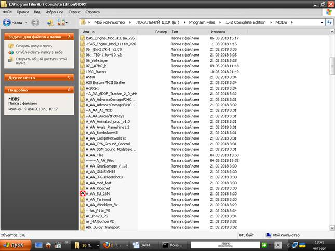Click the пуск Start button
Screen dimensions: 335x251
(x=15, y=245)
